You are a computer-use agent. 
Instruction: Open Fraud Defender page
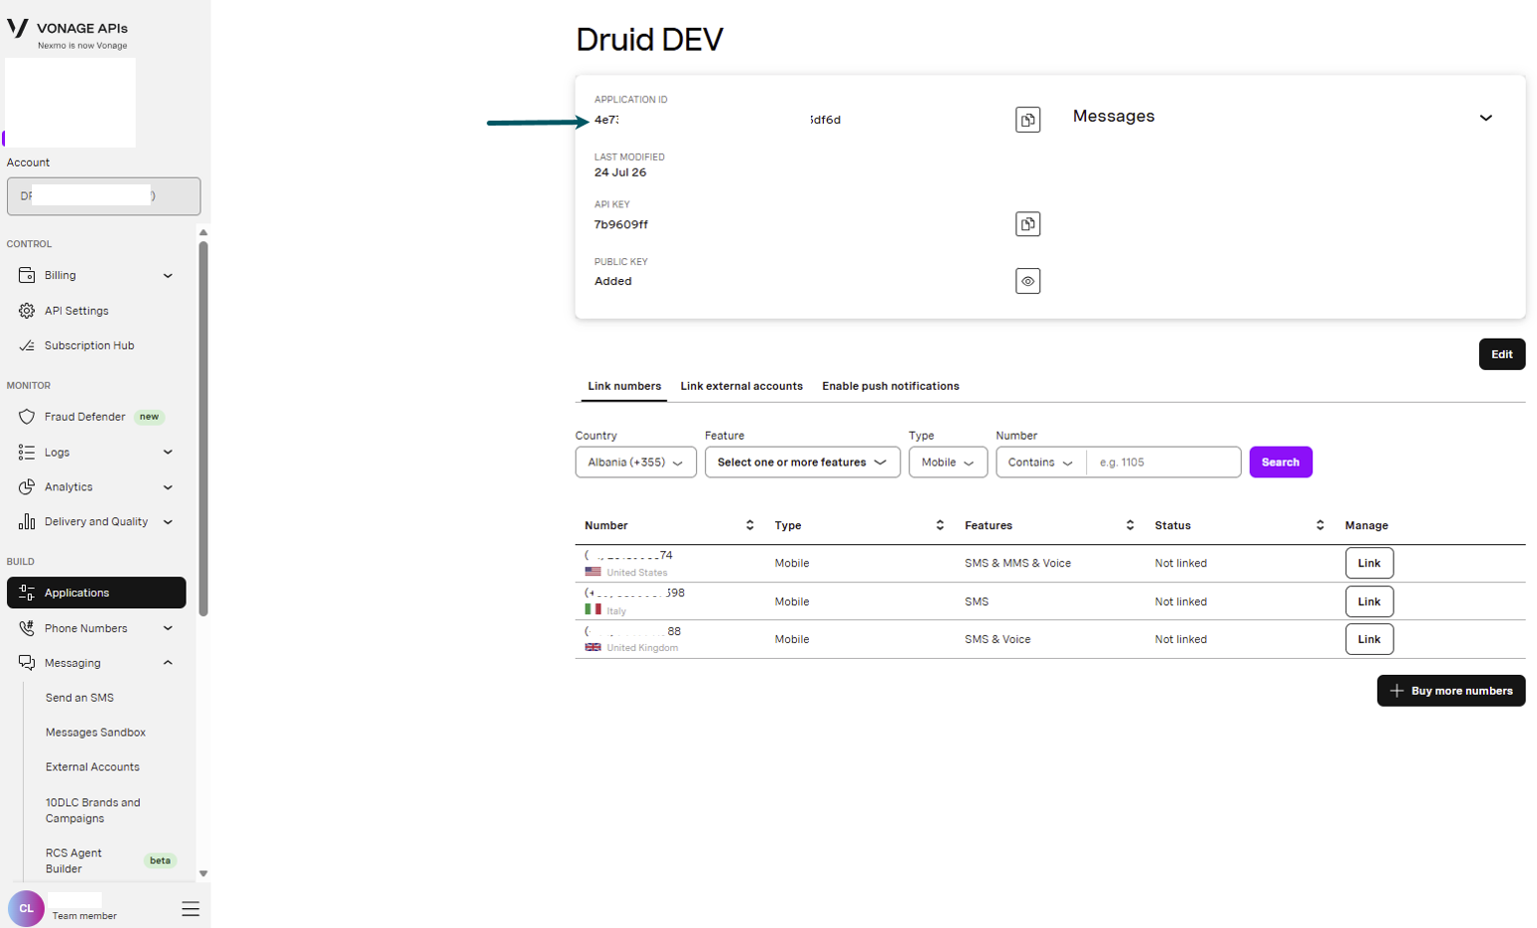(97, 417)
